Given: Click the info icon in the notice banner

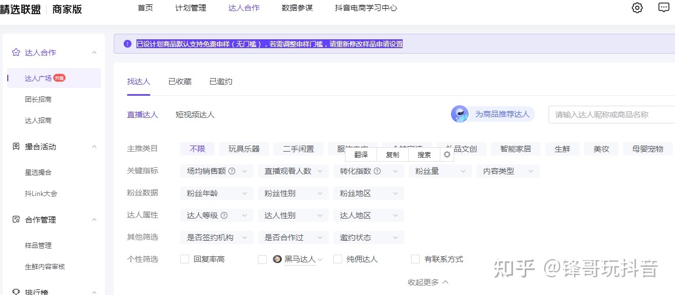Looking at the screenshot, I should pyautogui.click(x=128, y=44).
